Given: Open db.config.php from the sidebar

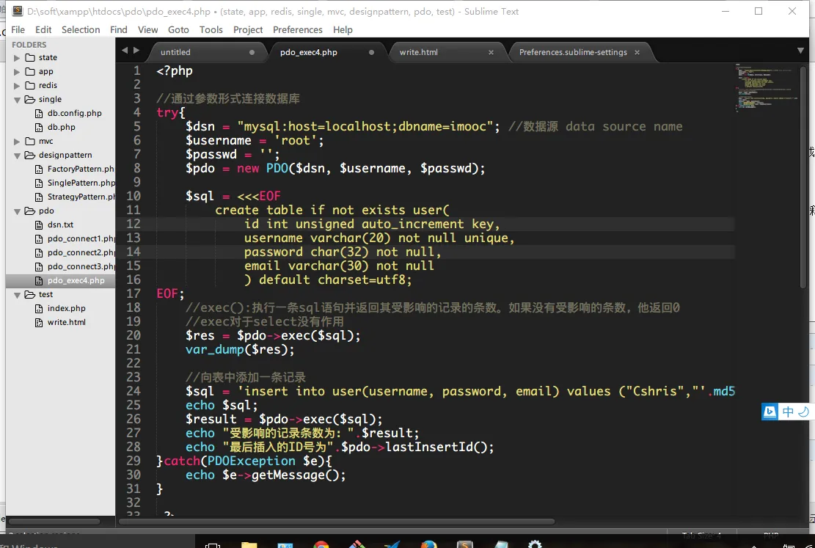Looking at the screenshot, I should pos(74,114).
